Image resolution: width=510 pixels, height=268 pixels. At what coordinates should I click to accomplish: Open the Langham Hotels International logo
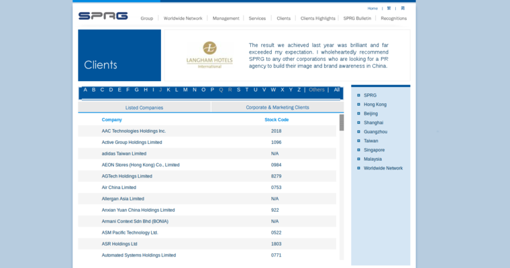pos(209,54)
